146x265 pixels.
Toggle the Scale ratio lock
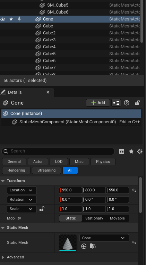pyautogui.click(x=42, y=209)
